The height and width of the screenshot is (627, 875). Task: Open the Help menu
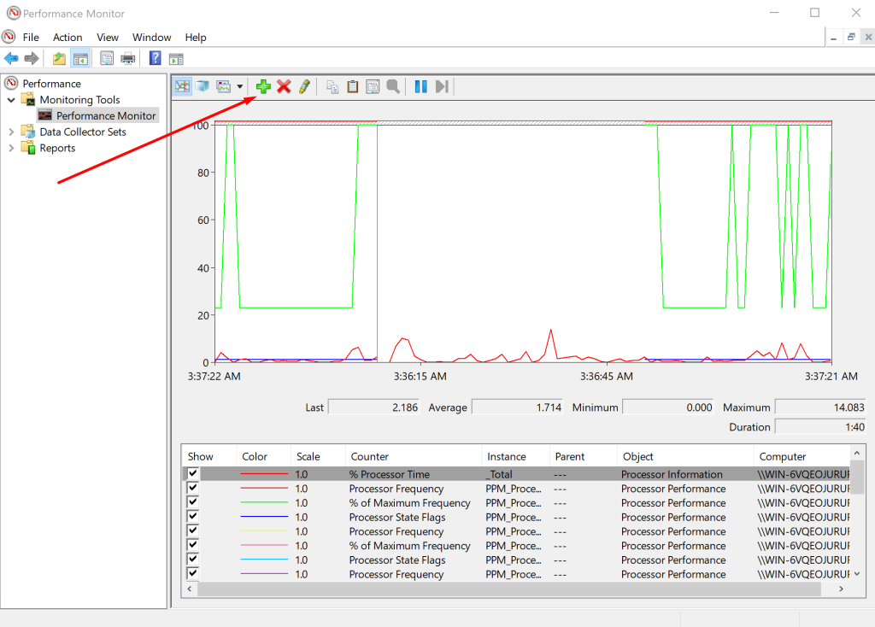[x=196, y=38]
